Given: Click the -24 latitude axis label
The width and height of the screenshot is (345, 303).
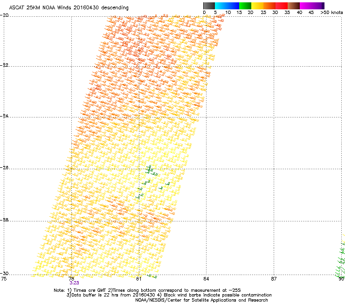Looking at the screenshot, I should (4, 116).
